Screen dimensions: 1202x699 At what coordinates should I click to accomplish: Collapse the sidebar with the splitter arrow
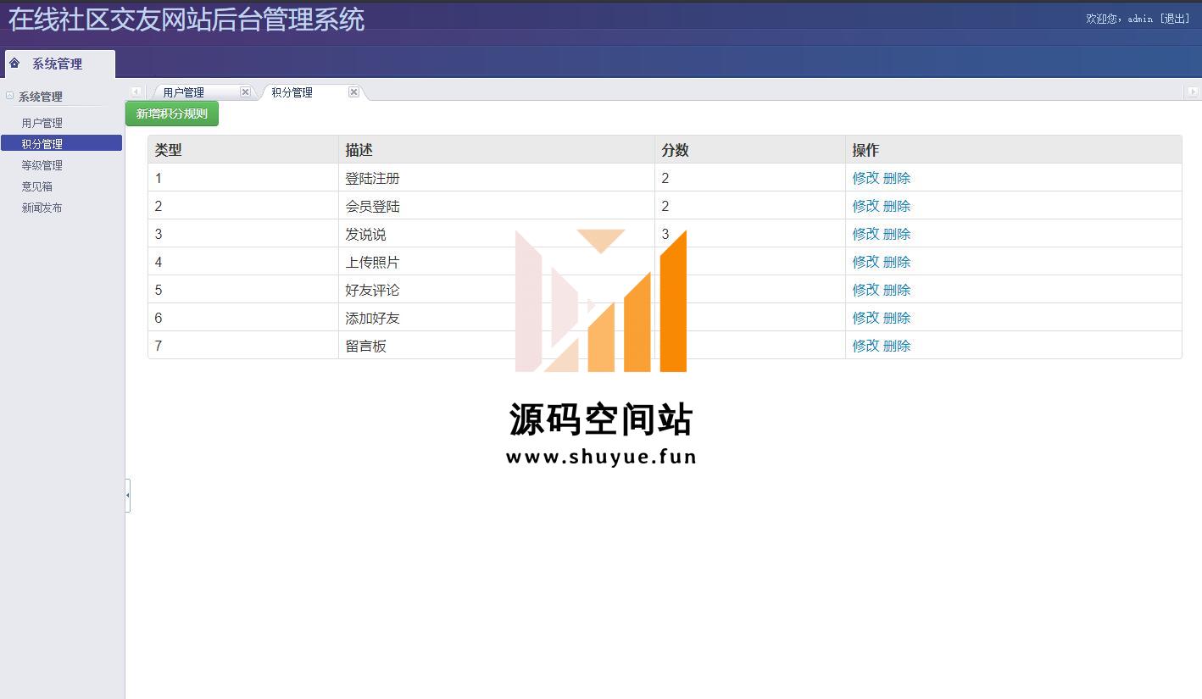tap(127, 495)
